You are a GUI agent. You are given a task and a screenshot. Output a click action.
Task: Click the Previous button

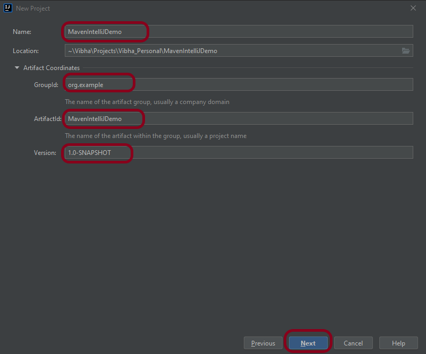(x=263, y=343)
